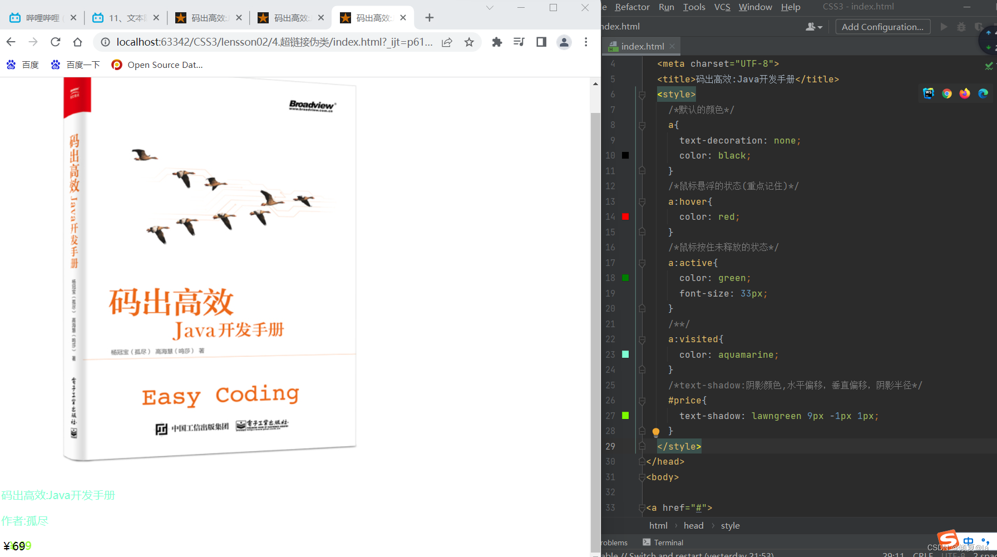Open Refactor menu in IDE
The image size is (997, 557).
pyautogui.click(x=632, y=7)
